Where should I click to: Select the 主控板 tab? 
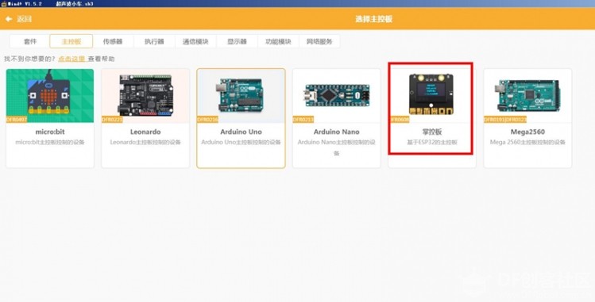[71, 41]
